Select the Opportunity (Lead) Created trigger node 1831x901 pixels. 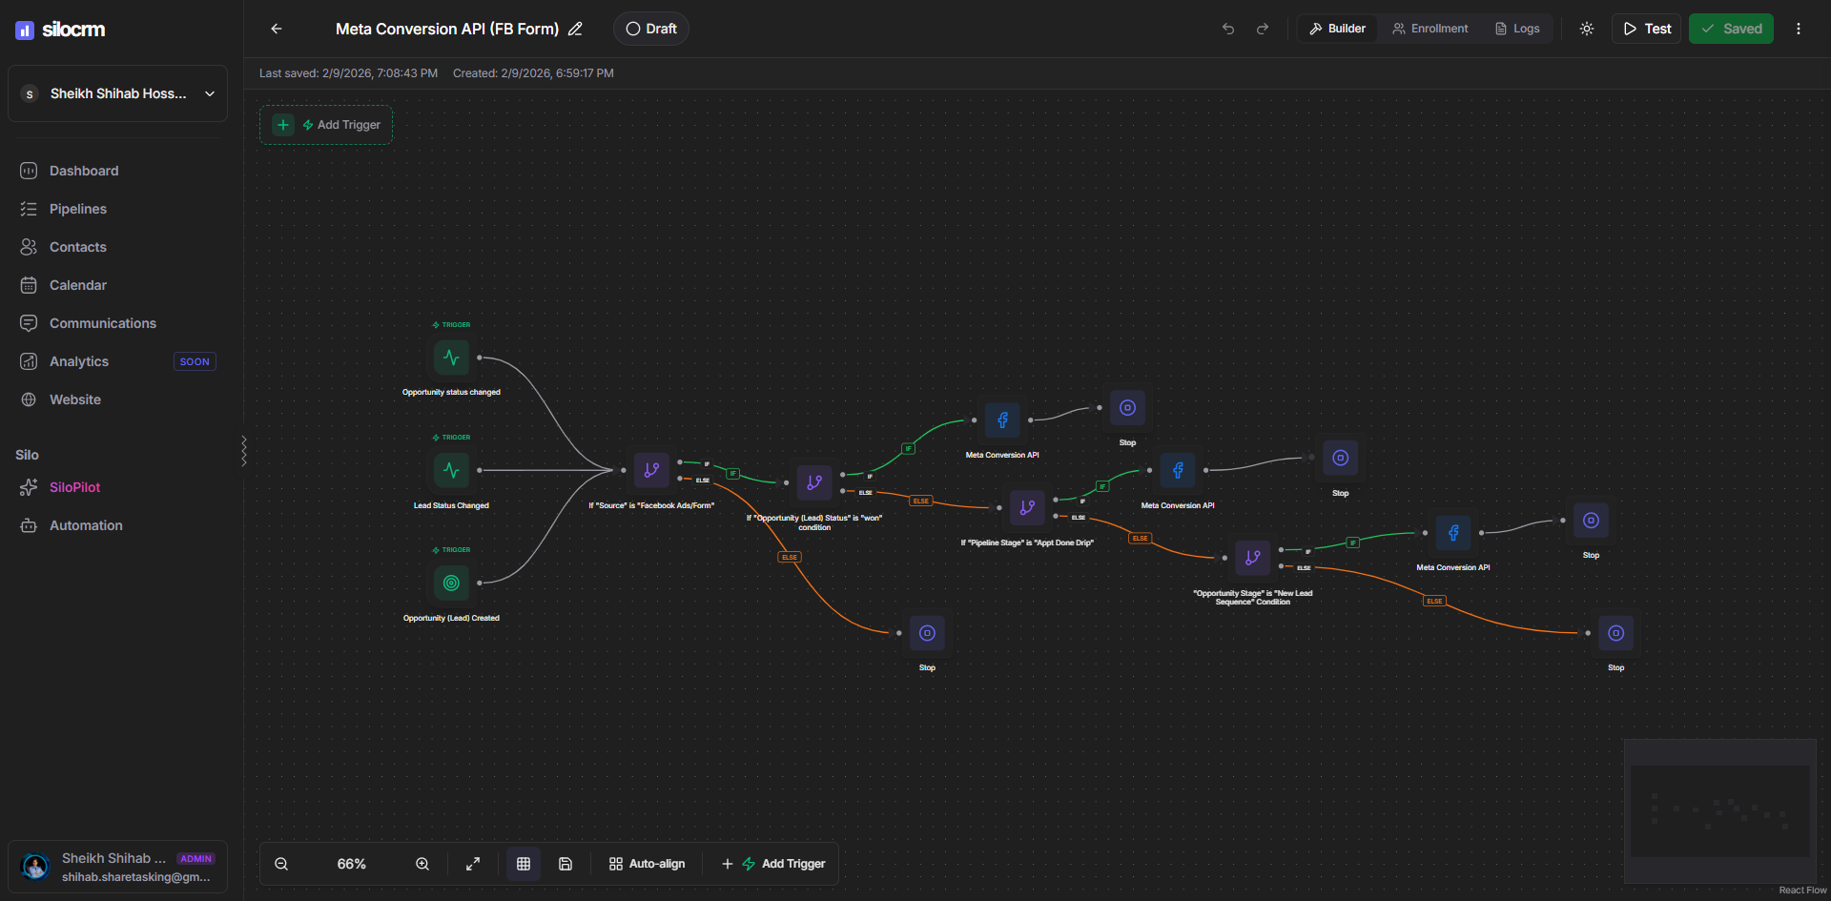451,584
